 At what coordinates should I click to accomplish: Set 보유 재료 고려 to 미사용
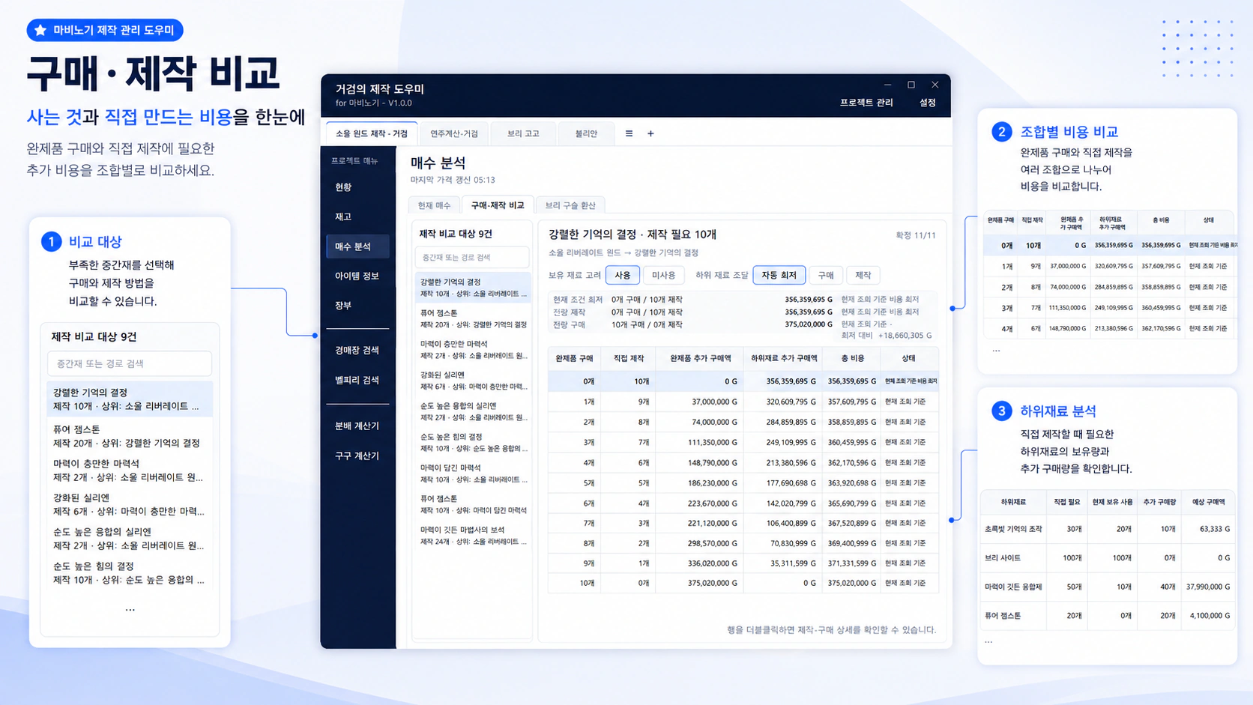pyautogui.click(x=663, y=275)
